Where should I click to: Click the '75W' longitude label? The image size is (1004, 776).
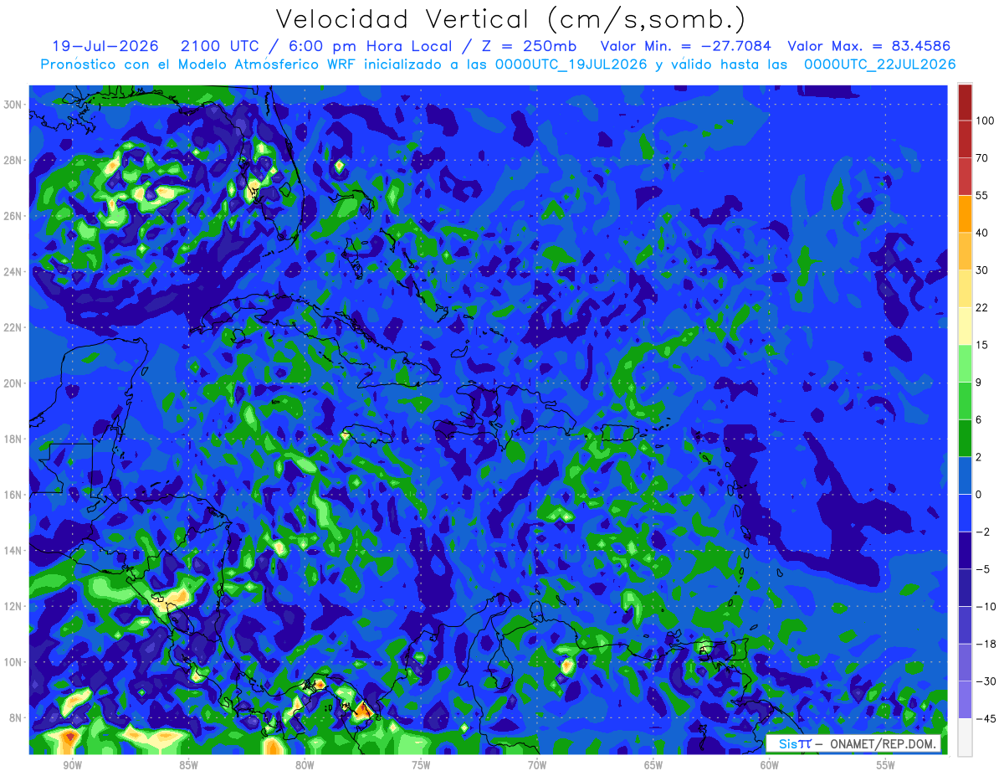coord(421,765)
